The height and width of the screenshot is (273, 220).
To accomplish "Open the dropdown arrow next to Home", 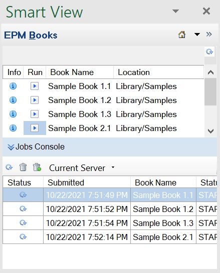I will (x=197, y=34).
